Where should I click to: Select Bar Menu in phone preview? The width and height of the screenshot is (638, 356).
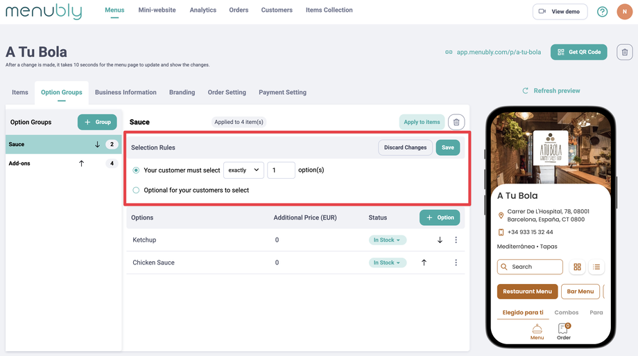point(580,292)
